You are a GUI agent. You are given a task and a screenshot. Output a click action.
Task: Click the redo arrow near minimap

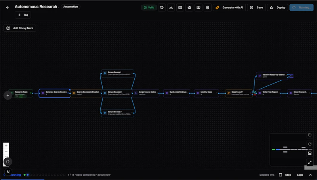tap(310, 144)
